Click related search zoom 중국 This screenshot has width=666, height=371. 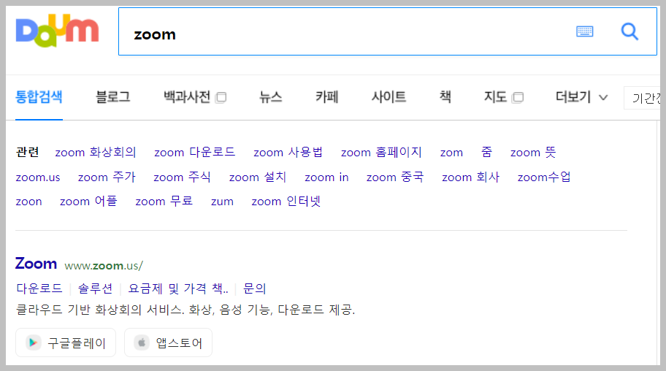[395, 177]
